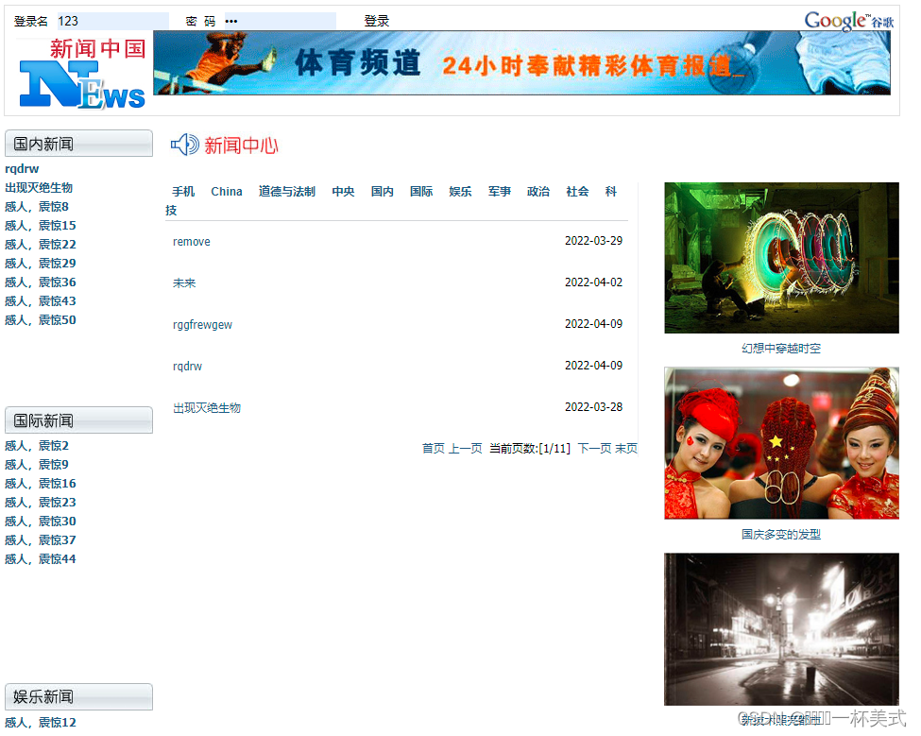Click the date 2022-03-29 in the remove row
The width and height of the screenshot is (921, 736).
[593, 241]
